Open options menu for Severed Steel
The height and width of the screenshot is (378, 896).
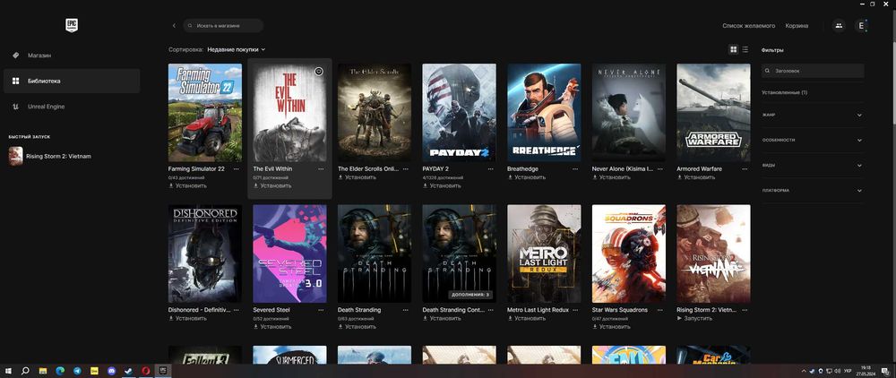click(x=321, y=310)
